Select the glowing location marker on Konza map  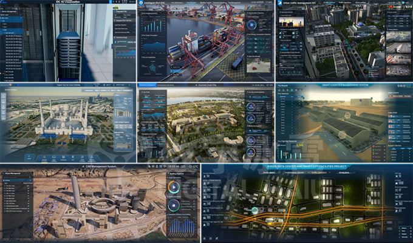click(x=254, y=210)
